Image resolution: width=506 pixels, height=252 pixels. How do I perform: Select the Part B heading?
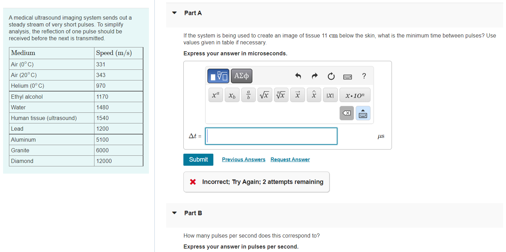193,213
